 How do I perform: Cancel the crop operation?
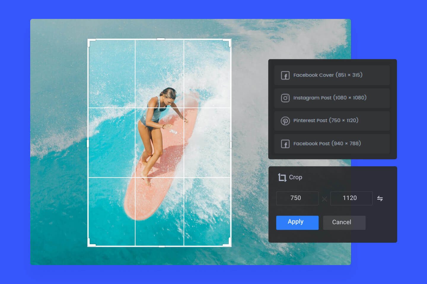tap(344, 222)
